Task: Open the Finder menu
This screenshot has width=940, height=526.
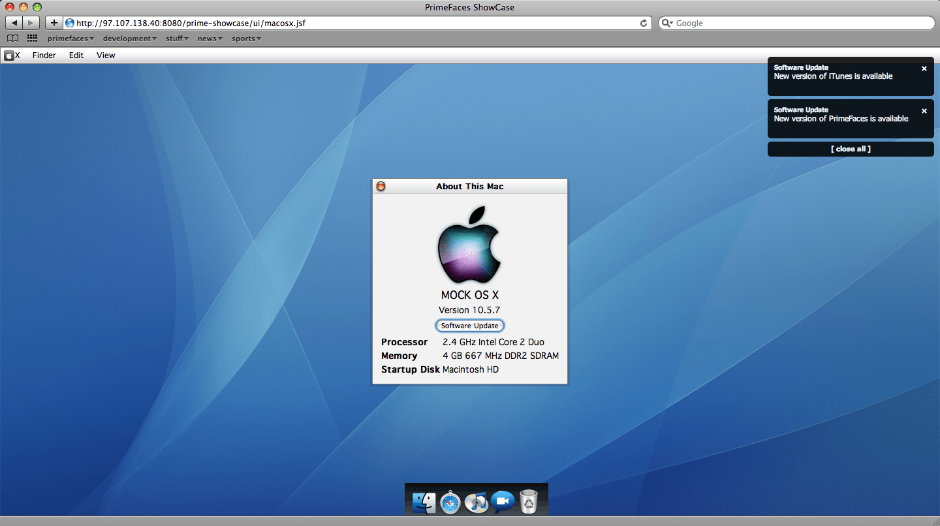Action: [x=44, y=55]
